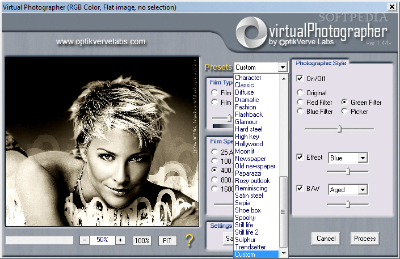Toggle the B/W checkbox

coord(300,189)
